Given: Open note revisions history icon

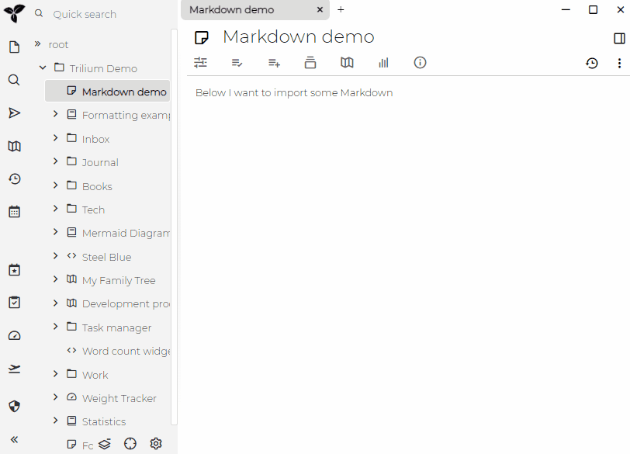Looking at the screenshot, I should (592, 63).
